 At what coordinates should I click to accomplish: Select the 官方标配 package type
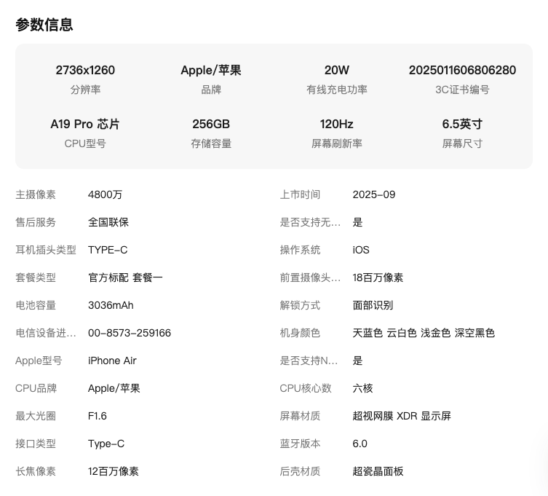108,277
